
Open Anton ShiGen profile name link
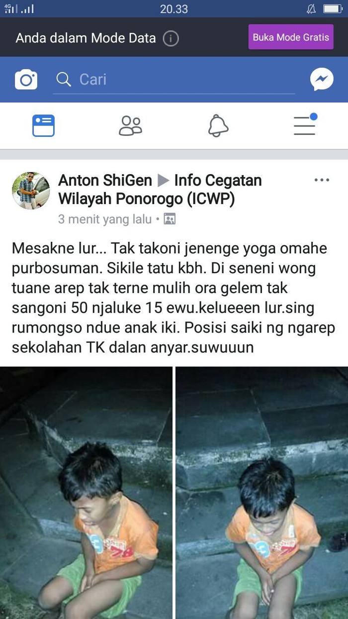click(x=105, y=180)
